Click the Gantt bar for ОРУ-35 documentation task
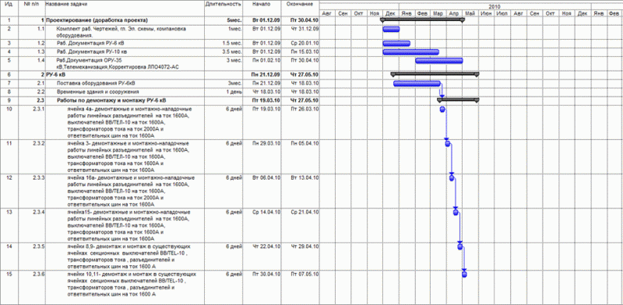The width and height of the screenshot is (623, 305). pos(439,61)
